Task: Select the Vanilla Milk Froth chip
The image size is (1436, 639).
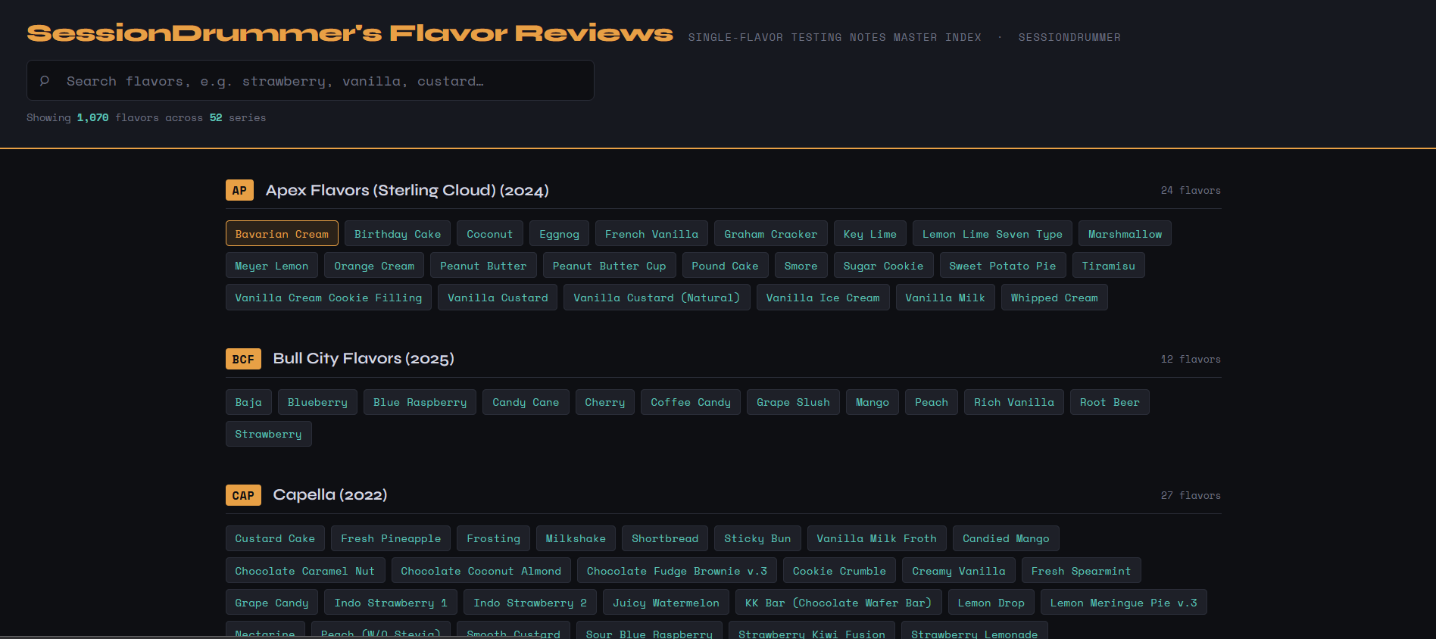Action: pos(876,538)
